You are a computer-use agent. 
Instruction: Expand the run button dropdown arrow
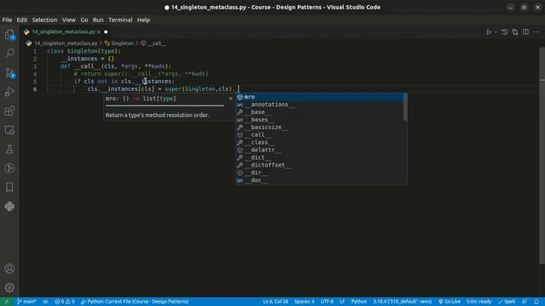[x=496, y=32]
